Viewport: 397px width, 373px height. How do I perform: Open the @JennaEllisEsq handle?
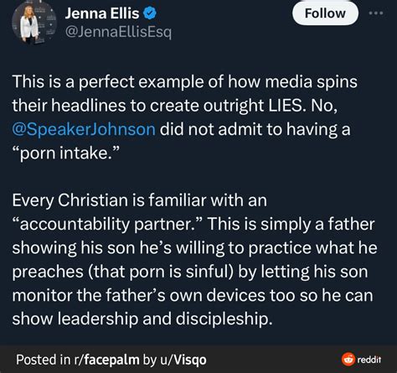(x=118, y=33)
